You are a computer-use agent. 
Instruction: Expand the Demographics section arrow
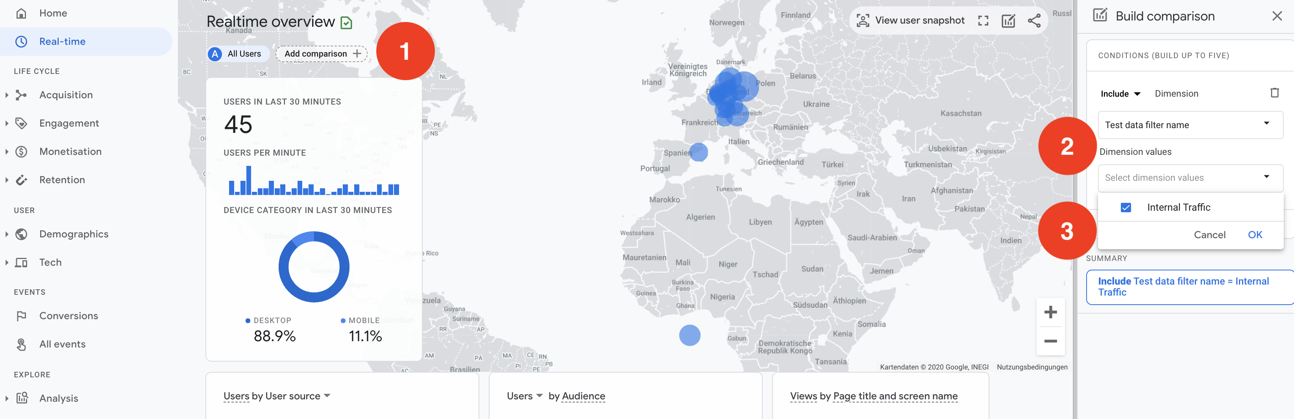click(x=7, y=234)
